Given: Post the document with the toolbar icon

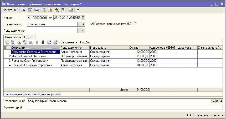Looking at the screenshot, I should (x=44, y=10).
